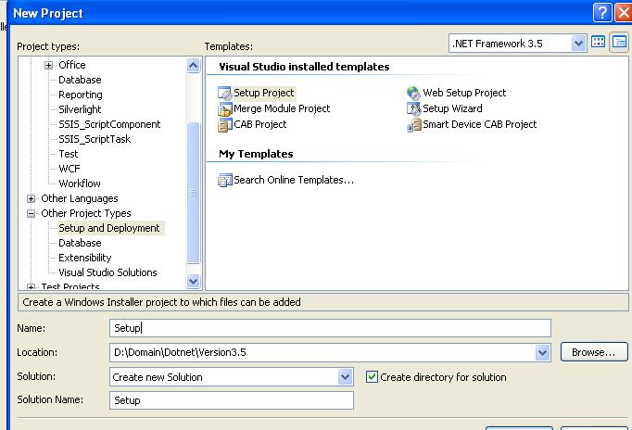
Task: Open the Create new Solution dropdown
Action: pyautogui.click(x=345, y=377)
